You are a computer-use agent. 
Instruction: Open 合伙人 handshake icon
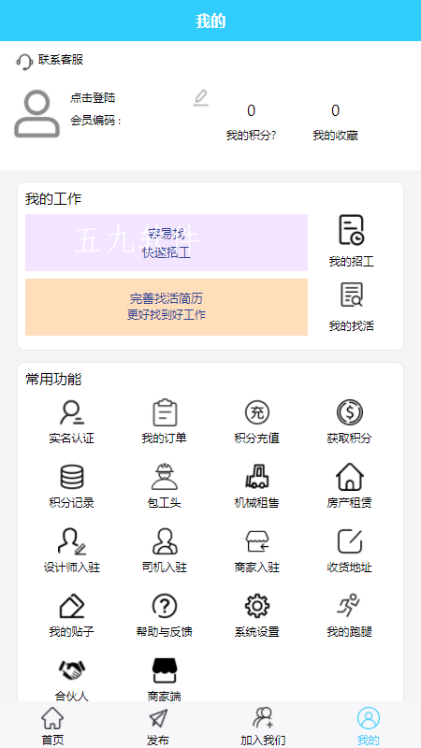(x=72, y=670)
